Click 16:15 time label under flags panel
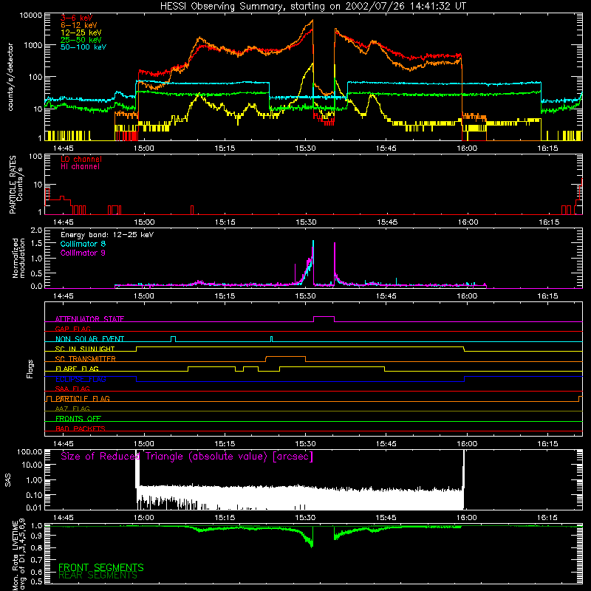Image resolution: width=591 pixels, height=591 pixels. coord(547,443)
